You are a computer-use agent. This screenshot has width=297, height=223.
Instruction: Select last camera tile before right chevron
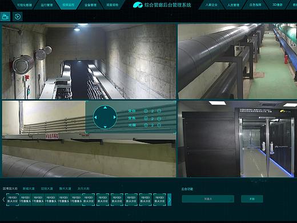coord(160,200)
